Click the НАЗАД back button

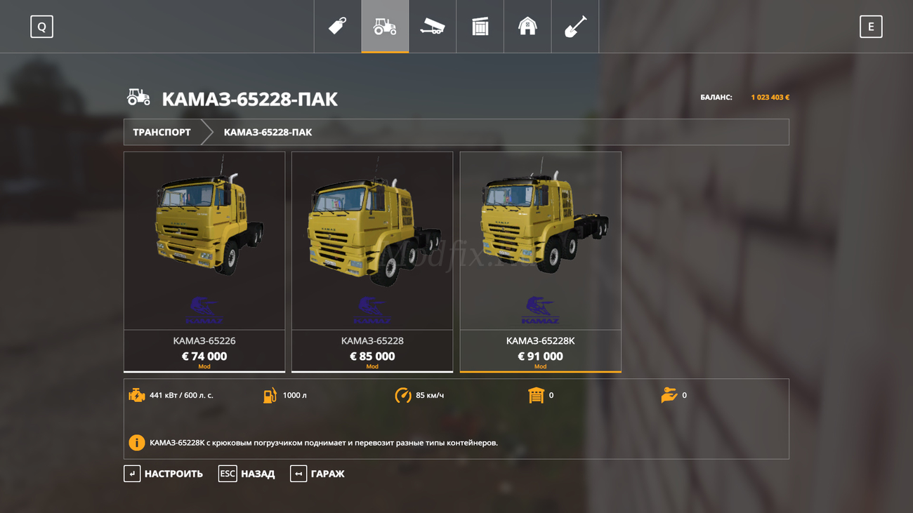click(247, 474)
